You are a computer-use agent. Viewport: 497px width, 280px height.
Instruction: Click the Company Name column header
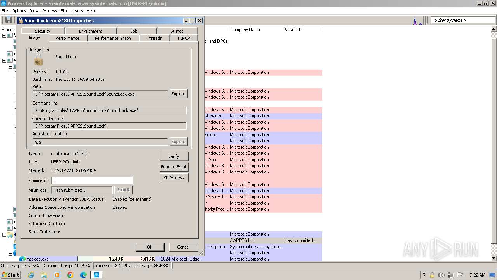coord(256,30)
